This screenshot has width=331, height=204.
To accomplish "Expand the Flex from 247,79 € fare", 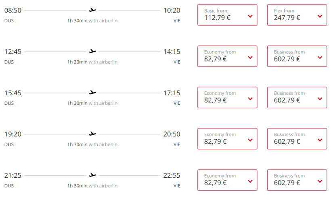I will pos(297,15).
